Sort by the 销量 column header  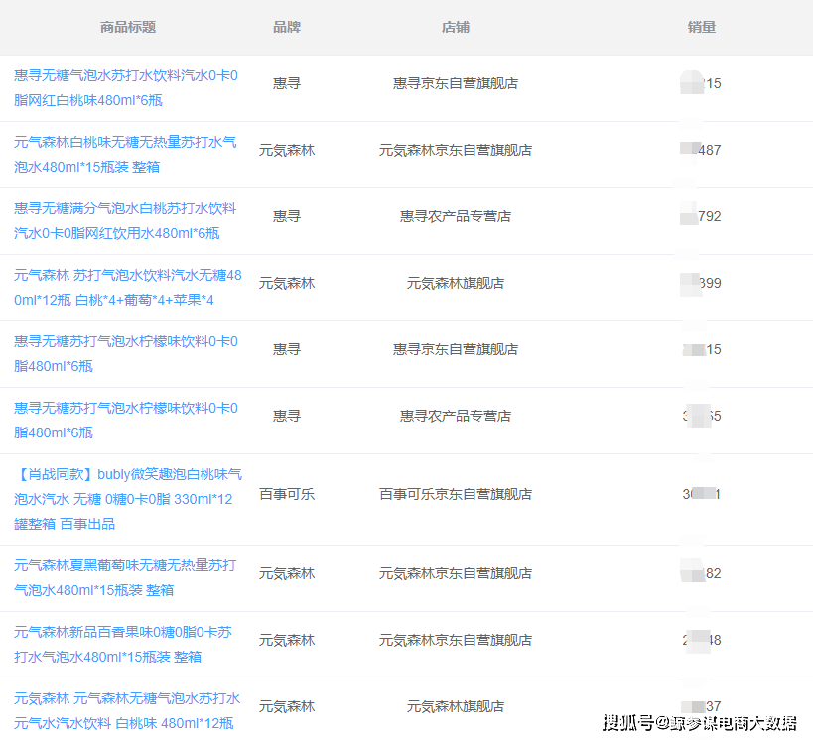701,27
